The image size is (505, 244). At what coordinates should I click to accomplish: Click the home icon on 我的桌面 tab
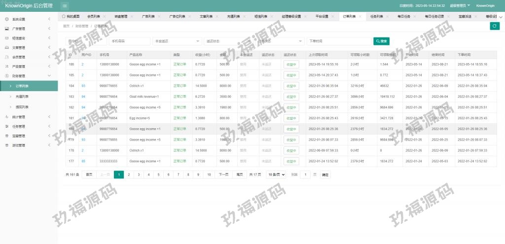coord(64,16)
